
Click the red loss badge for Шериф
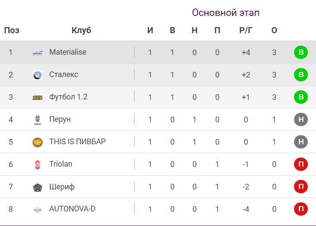(301, 187)
